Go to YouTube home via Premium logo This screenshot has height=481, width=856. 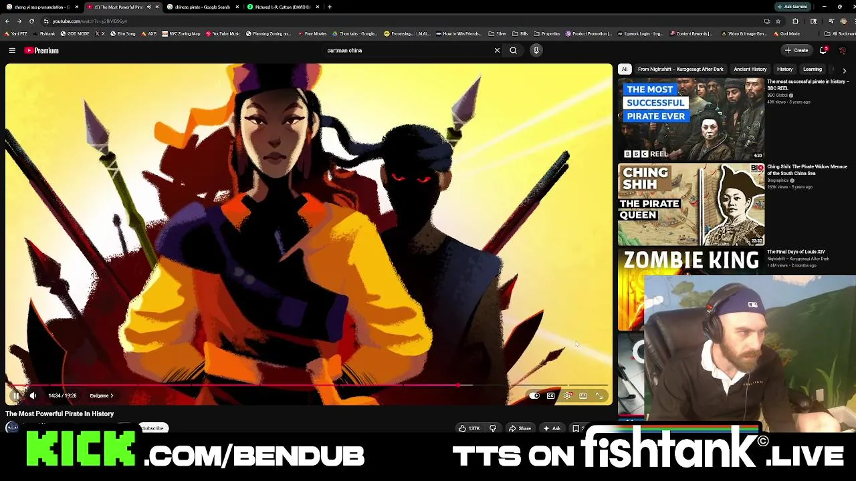41,50
